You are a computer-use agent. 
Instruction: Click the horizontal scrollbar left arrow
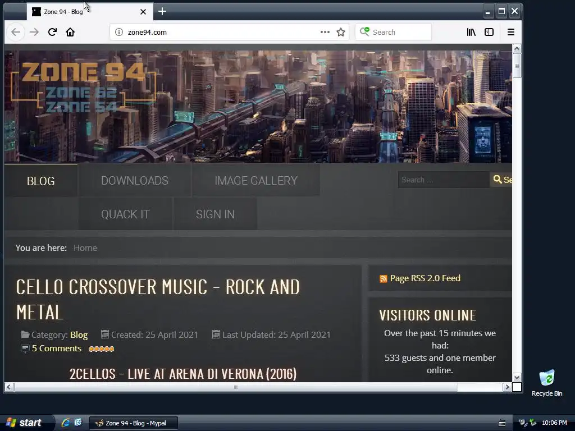[x=9, y=387]
